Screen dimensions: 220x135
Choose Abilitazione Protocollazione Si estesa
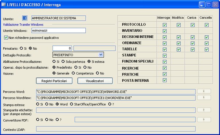click(89, 61)
